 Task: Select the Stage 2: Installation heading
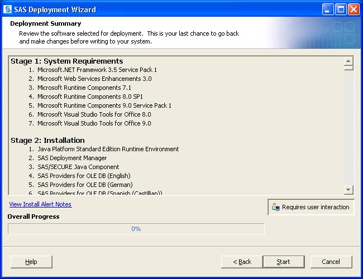[48, 140]
